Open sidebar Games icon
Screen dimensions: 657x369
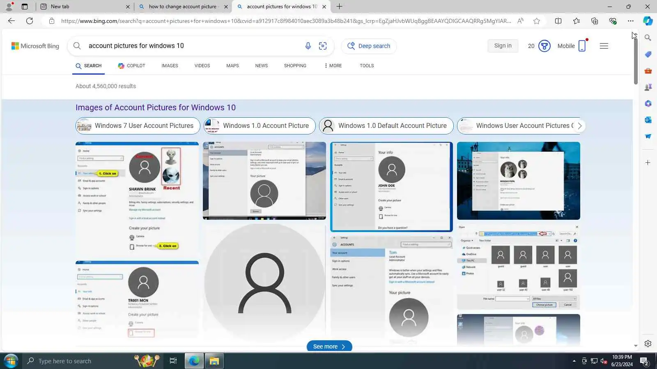648,87
